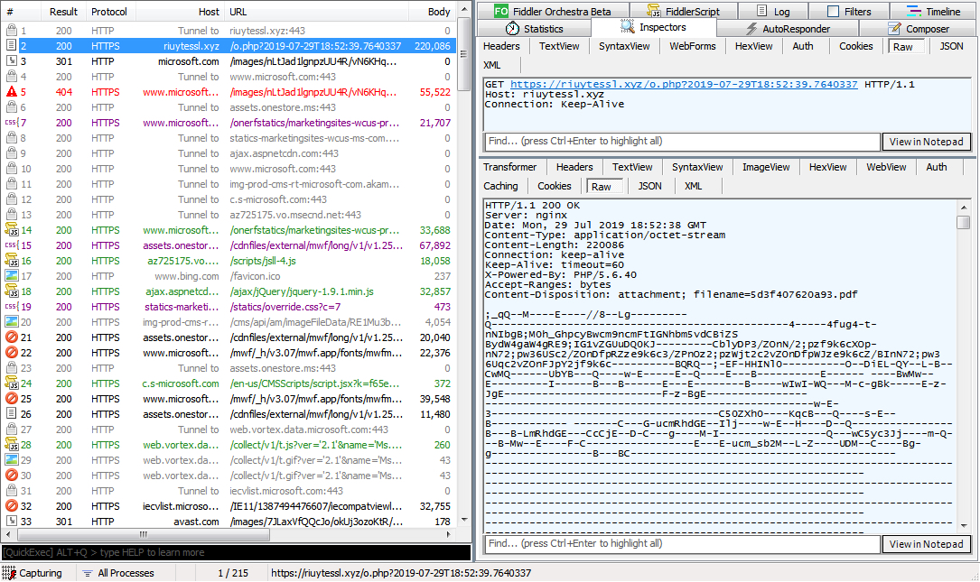Click the JS script icon of session 14
This screenshot has width=980, height=582.
[11, 230]
